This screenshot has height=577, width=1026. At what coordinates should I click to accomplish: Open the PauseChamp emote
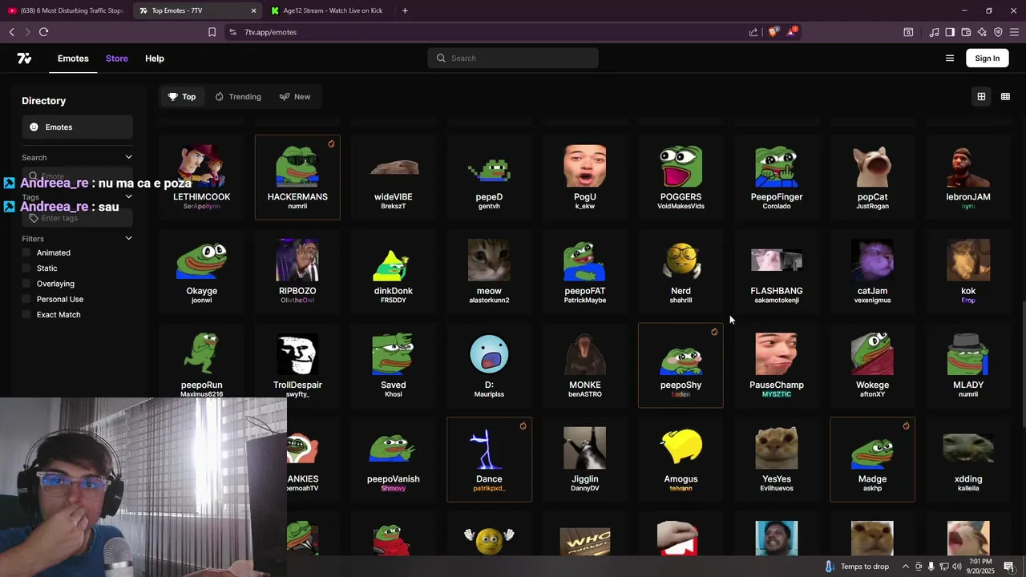(x=777, y=365)
